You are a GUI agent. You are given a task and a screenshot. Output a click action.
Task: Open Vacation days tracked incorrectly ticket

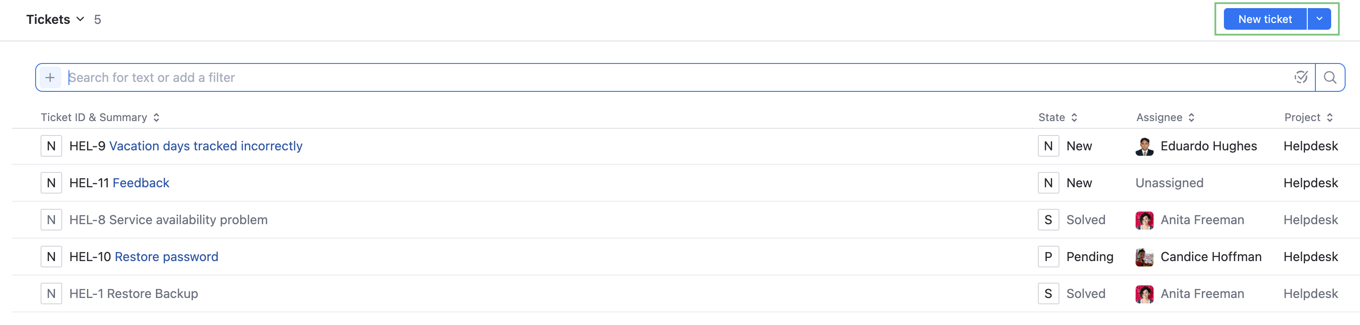(x=205, y=146)
